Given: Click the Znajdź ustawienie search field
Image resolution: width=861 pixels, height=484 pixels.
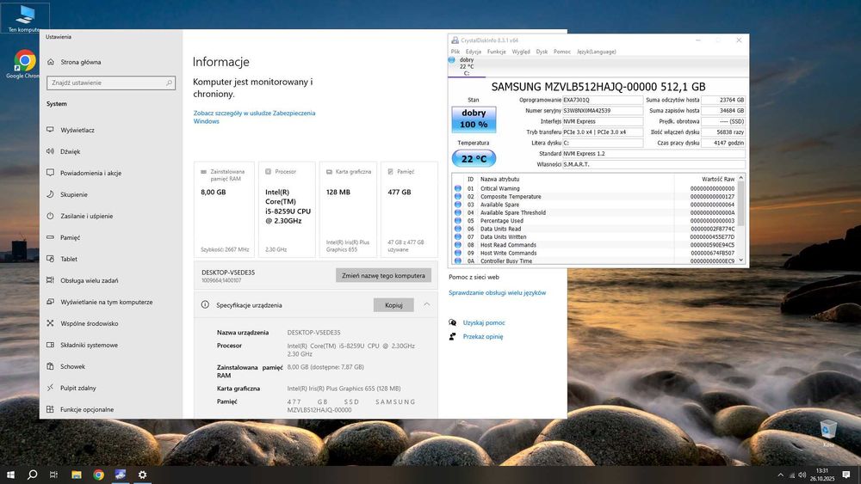Looking at the screenshot, I should (111, 83).
